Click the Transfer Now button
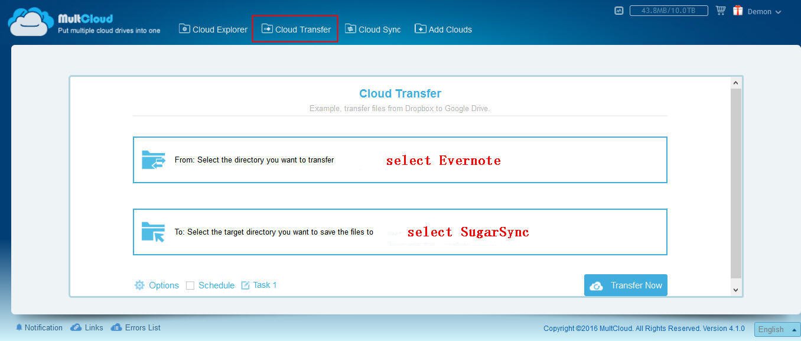 626,285
